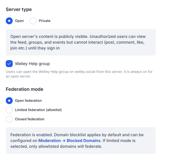Click the "Welley Help group" label text
Viewport: 173px width, 155px height.
click(x=32, y=64)
